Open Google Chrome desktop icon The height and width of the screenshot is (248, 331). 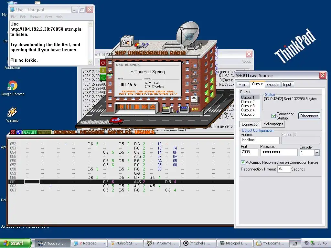point(13,88)
